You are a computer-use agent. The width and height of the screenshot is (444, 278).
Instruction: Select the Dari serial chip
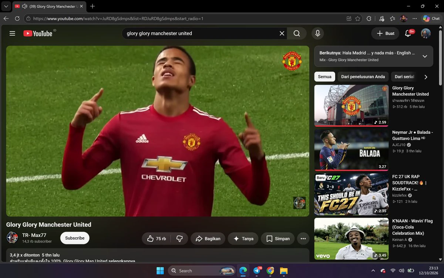404,77
